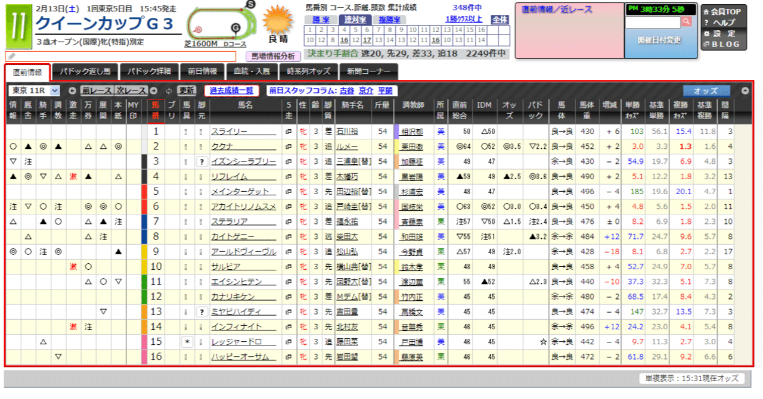
Task: Click the left circle arrow before 前レース
Action: coord(72,89)
